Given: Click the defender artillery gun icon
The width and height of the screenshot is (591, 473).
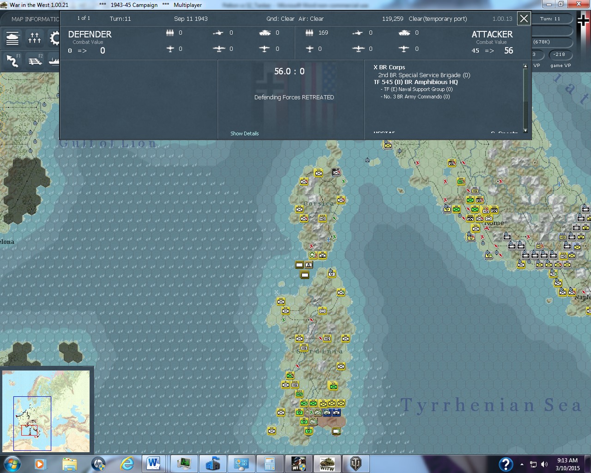Looking at the screenshot, I should pyautogui.click(x=218, y=33).
